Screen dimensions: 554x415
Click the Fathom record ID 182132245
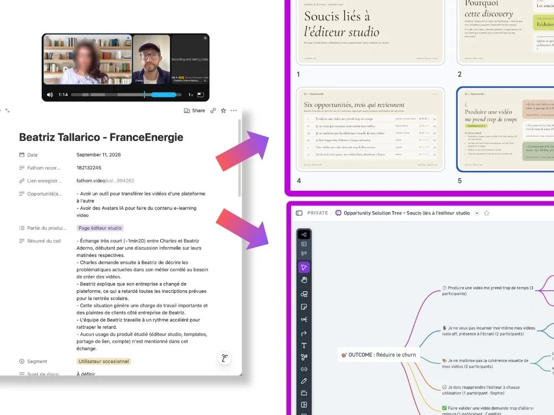click(x=89, y=168)
